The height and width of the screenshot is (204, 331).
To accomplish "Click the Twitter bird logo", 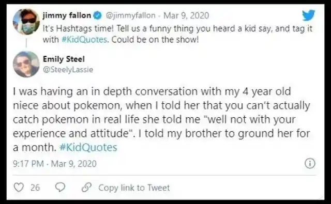I will pyautogui.click(x=308, y=15).
